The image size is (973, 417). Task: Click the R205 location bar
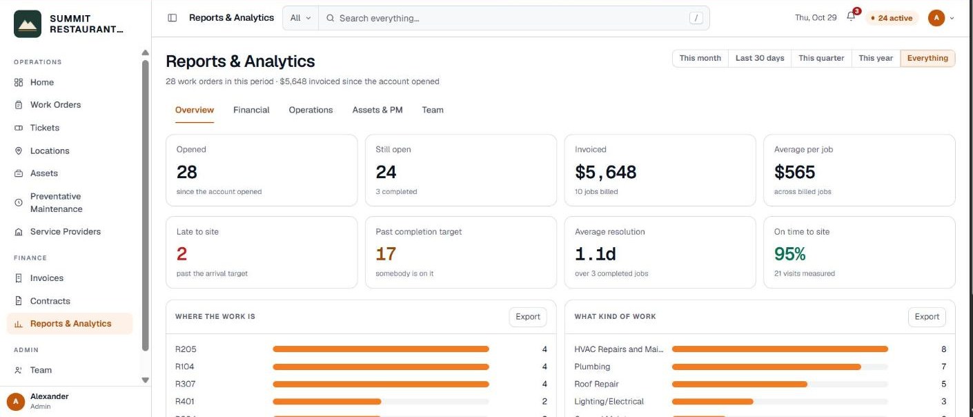pos(381,349)
